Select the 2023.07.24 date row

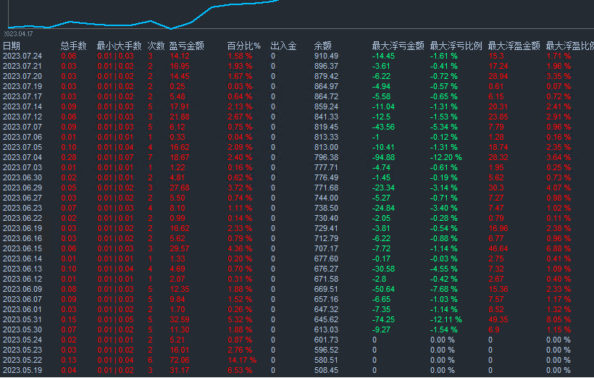coord(297,56)
